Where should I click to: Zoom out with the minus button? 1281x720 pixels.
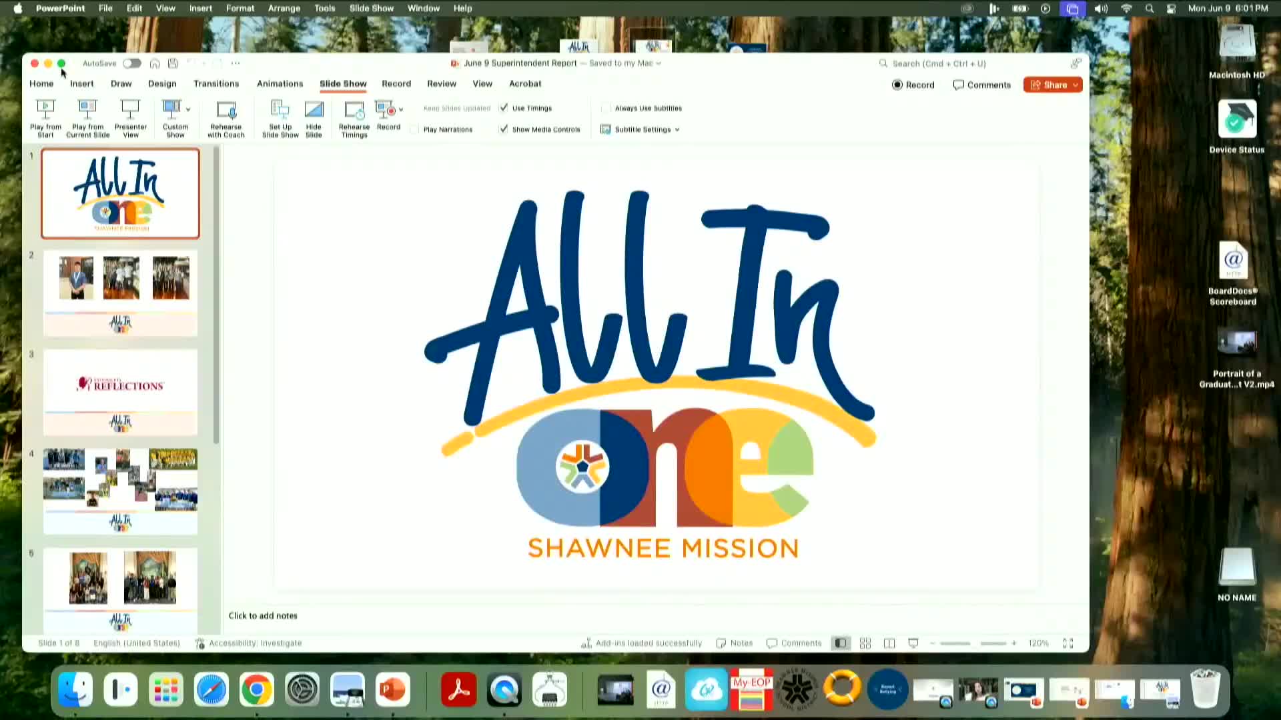(933, 643)
